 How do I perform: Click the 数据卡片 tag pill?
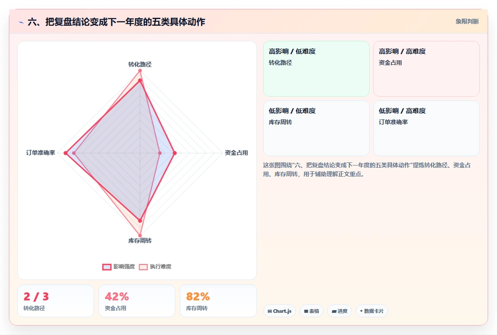372,311
